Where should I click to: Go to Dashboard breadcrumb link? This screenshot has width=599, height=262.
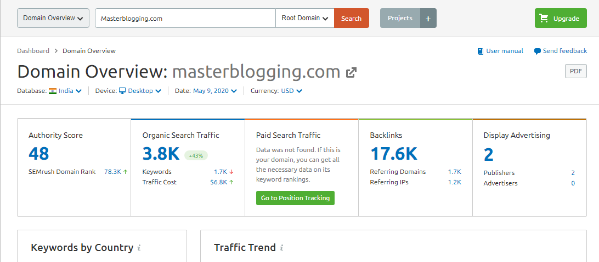click(x=33, y=51)
